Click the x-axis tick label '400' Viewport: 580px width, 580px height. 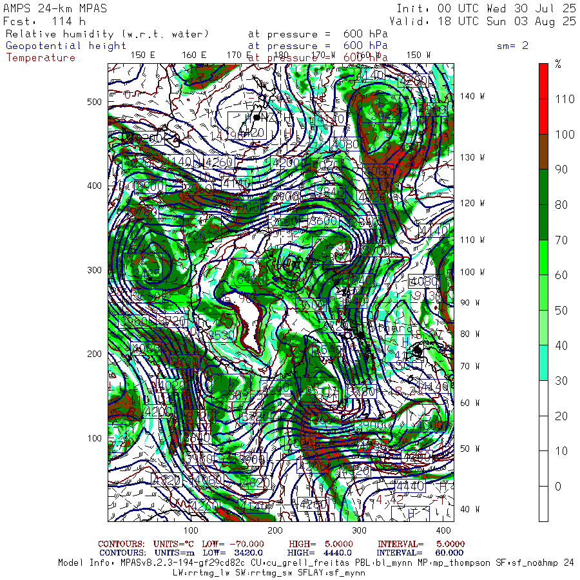[443, 530]
